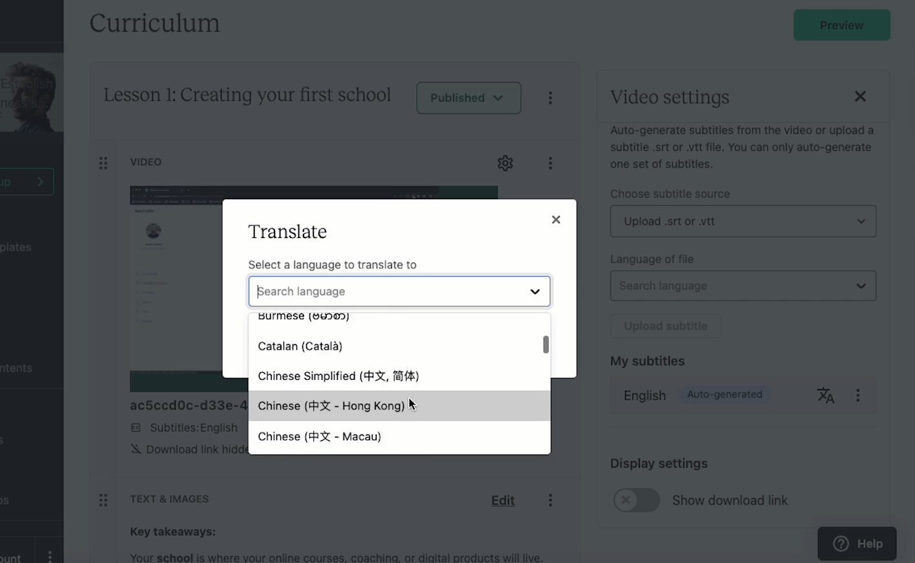Close the Video settings panel
915x563 pixels.
click(x=860, y=96)
